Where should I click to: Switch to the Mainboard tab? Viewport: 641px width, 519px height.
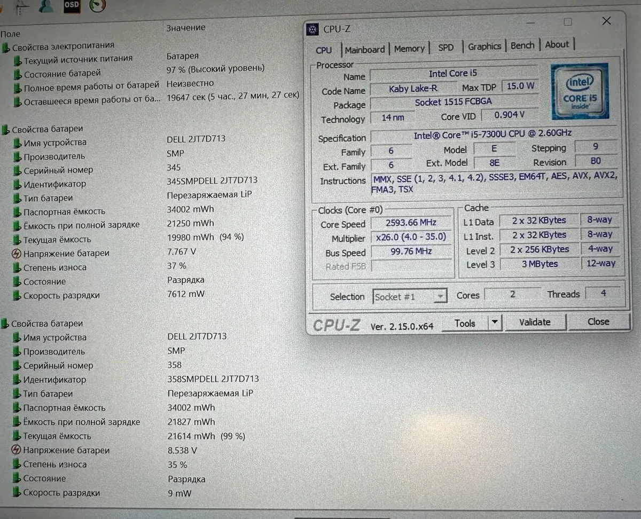pos(365,50)
